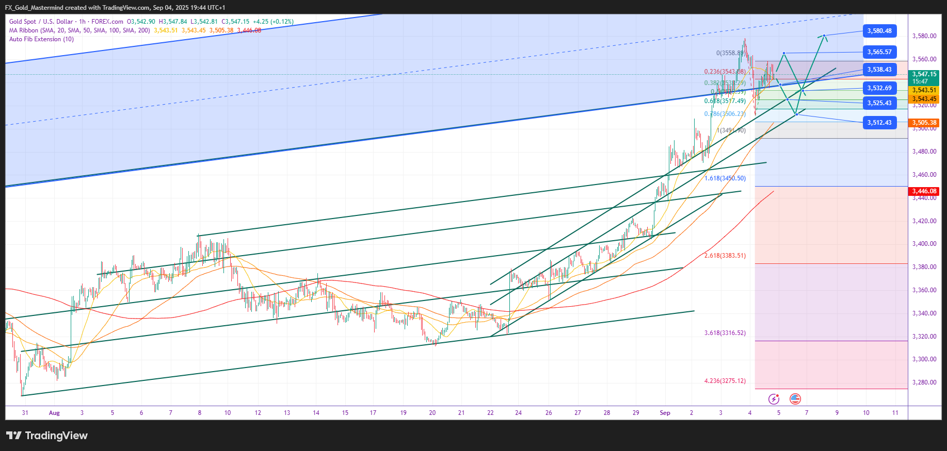
Task: Click the 2.618(3383.51) Fib level label
Action: click(725, 256)
